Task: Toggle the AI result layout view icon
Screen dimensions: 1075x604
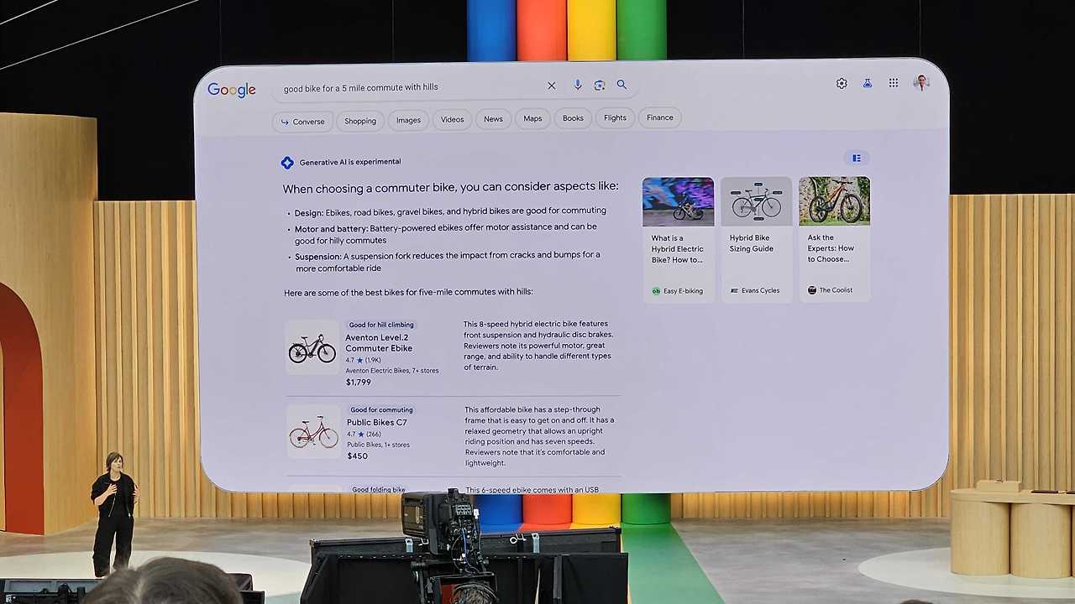Action: tap(857, 158)
